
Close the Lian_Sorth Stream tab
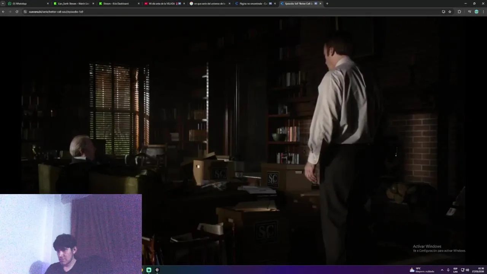pos(93,3)
